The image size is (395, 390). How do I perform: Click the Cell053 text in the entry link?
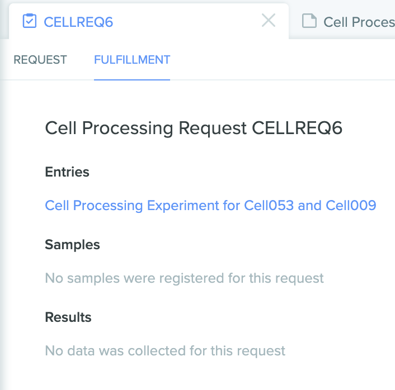coord(269,205)
